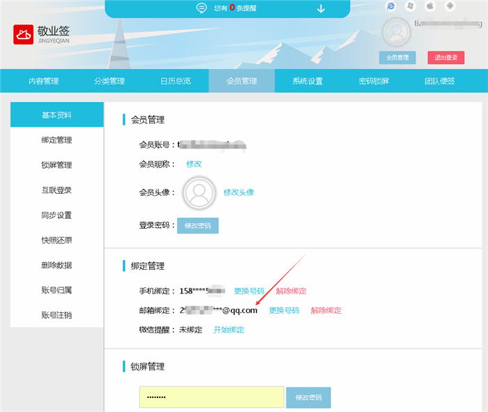
Task: Click 更换号码 link next to email
Action: [284, 310]
